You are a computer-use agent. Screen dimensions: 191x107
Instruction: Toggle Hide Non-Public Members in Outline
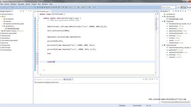coord(183,11)
